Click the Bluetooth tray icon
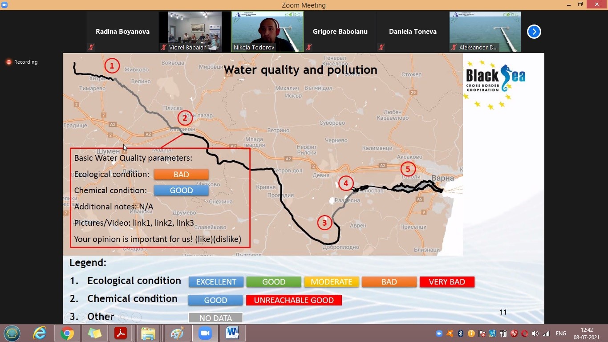Image resolution: width=608 pixels, height=342 pixels. point(461,334)
